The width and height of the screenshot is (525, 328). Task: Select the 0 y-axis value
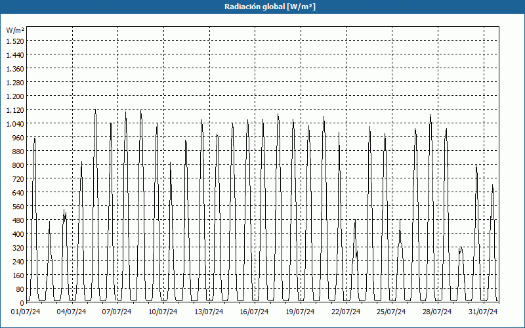22,303
